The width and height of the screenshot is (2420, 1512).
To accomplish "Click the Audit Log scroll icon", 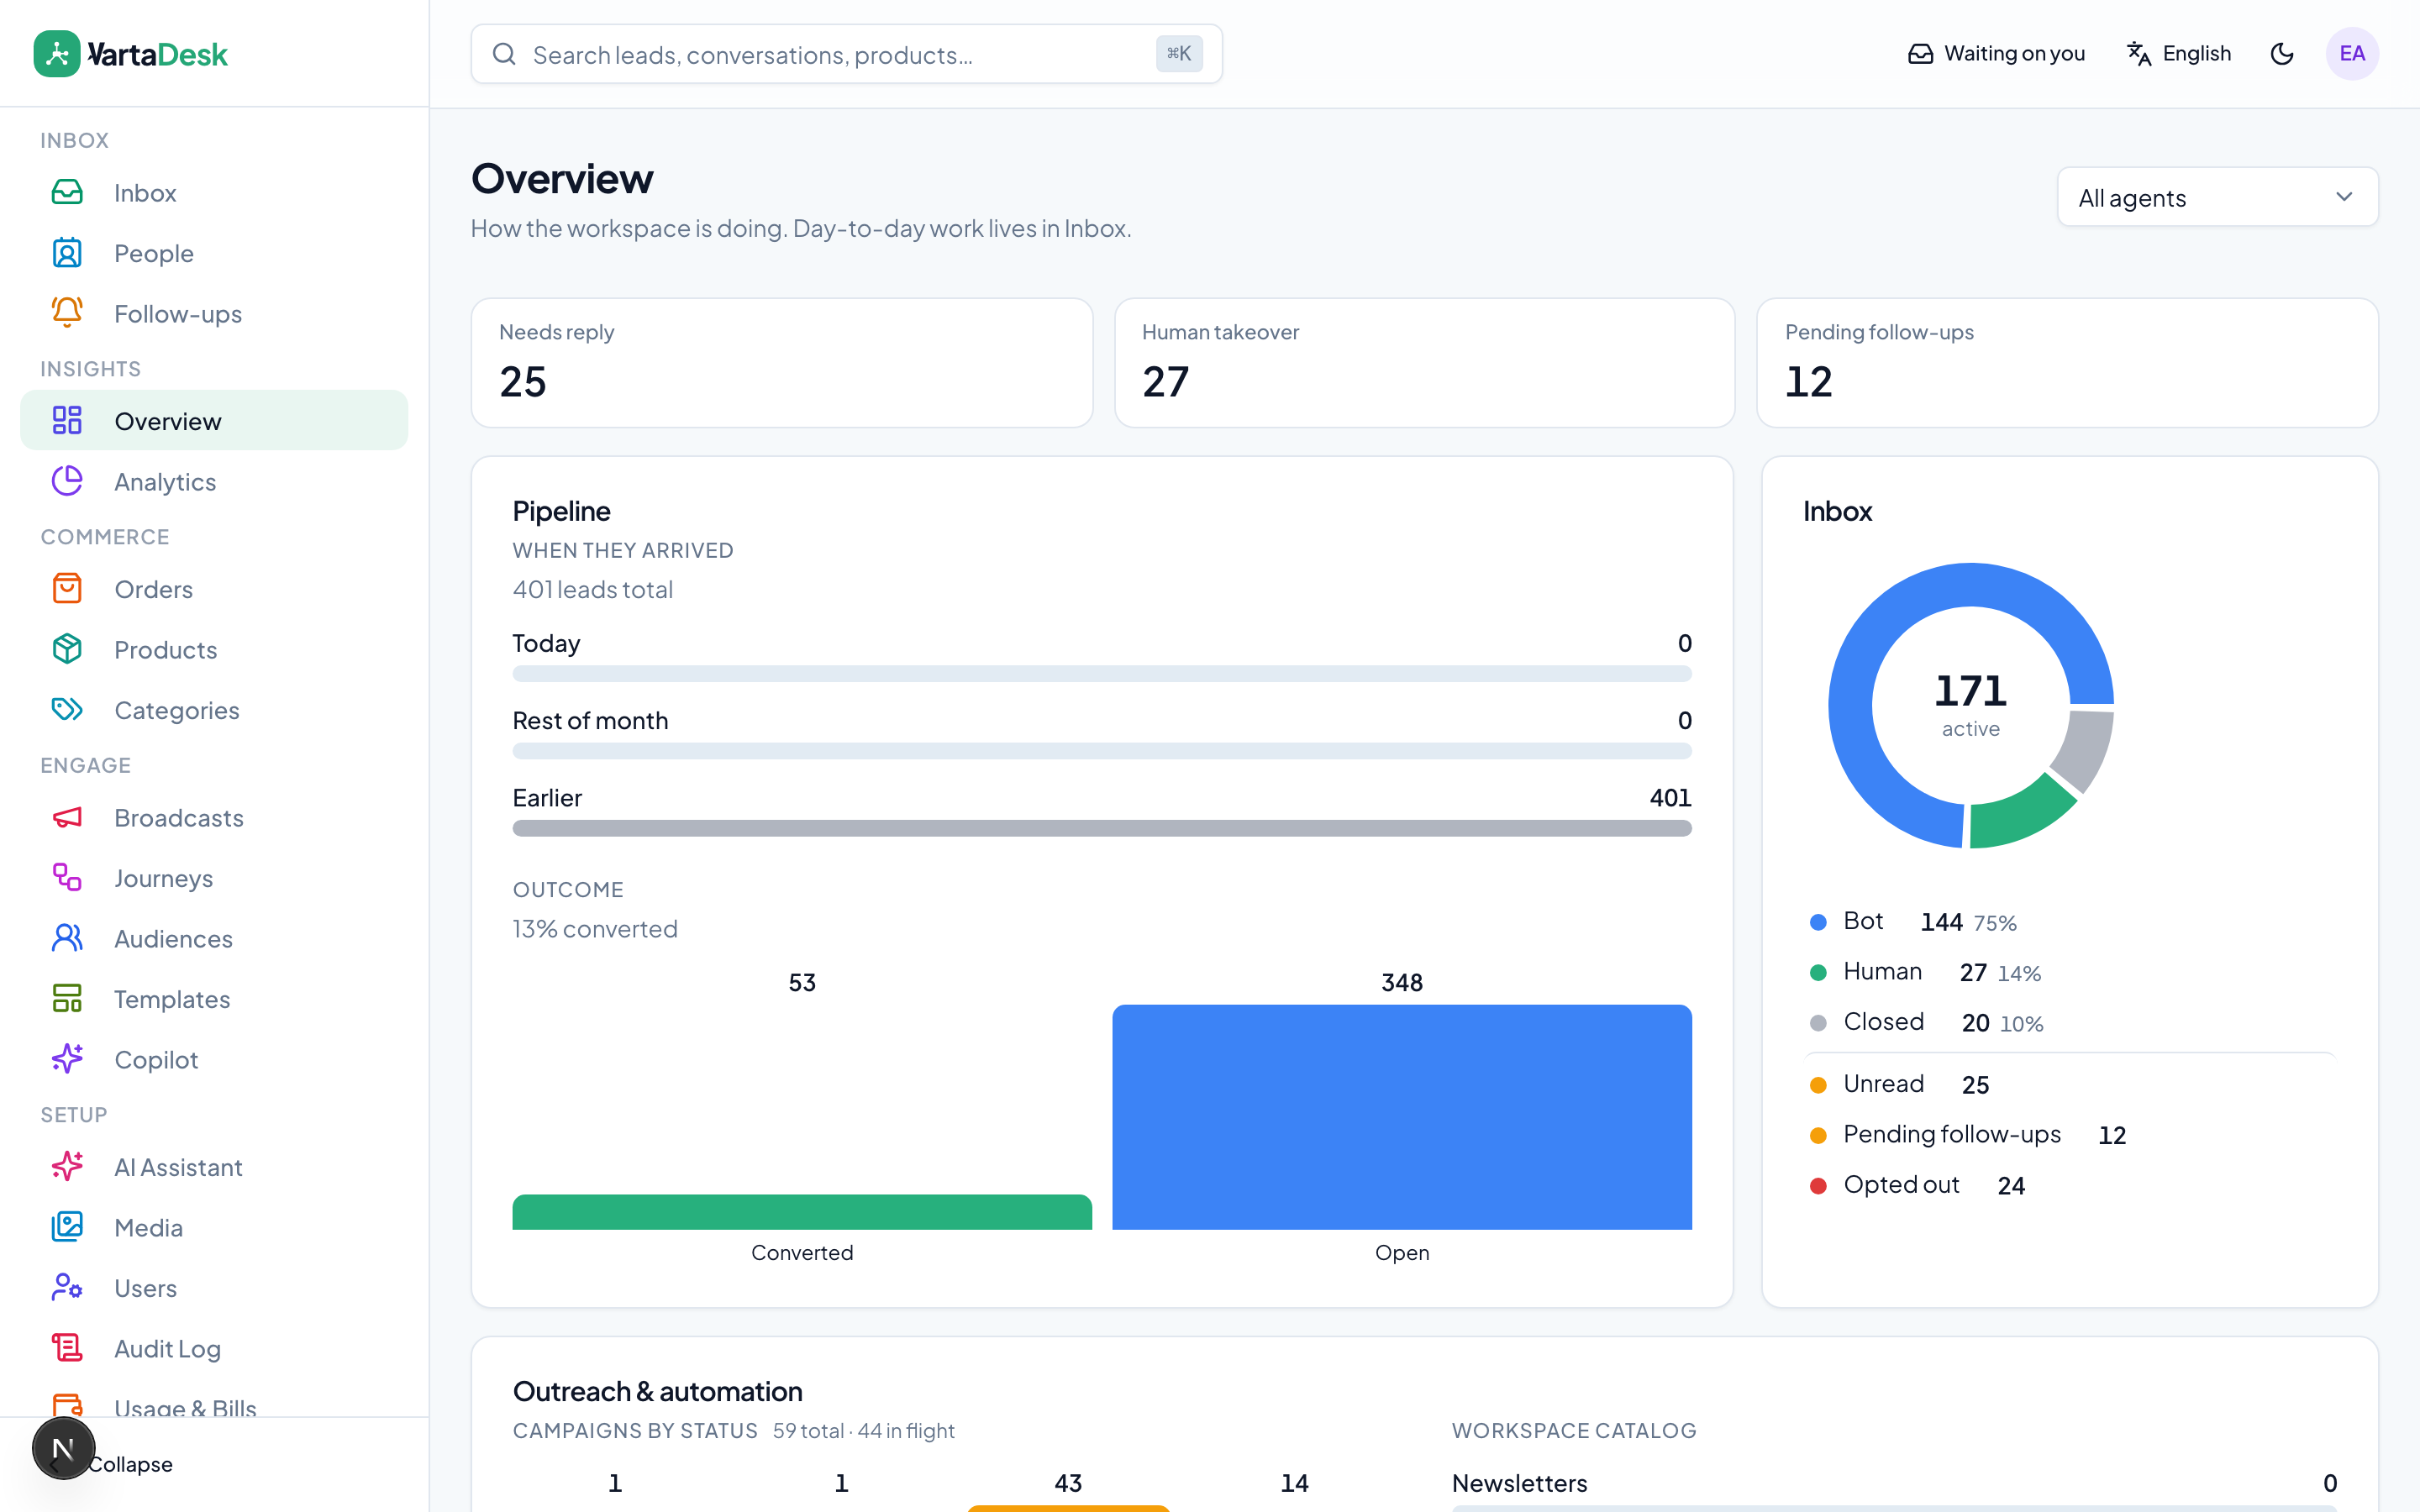I will coord(67,1348).
